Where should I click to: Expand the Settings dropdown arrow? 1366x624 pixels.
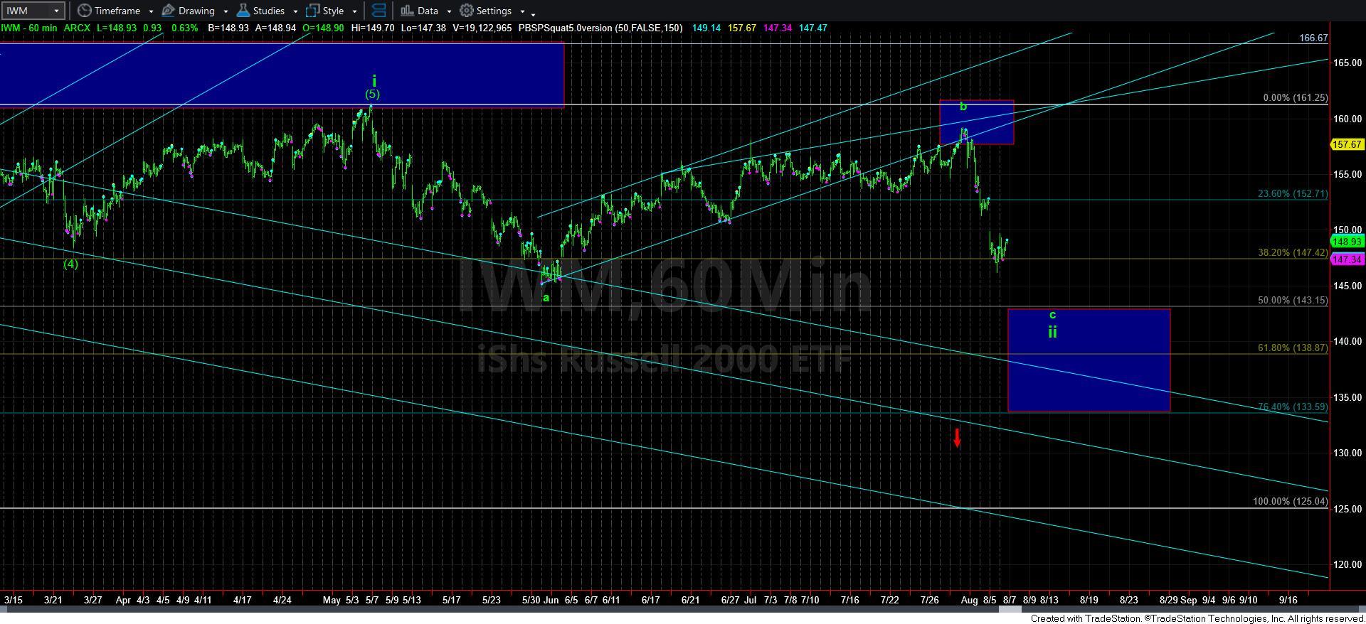click(522, 11)
